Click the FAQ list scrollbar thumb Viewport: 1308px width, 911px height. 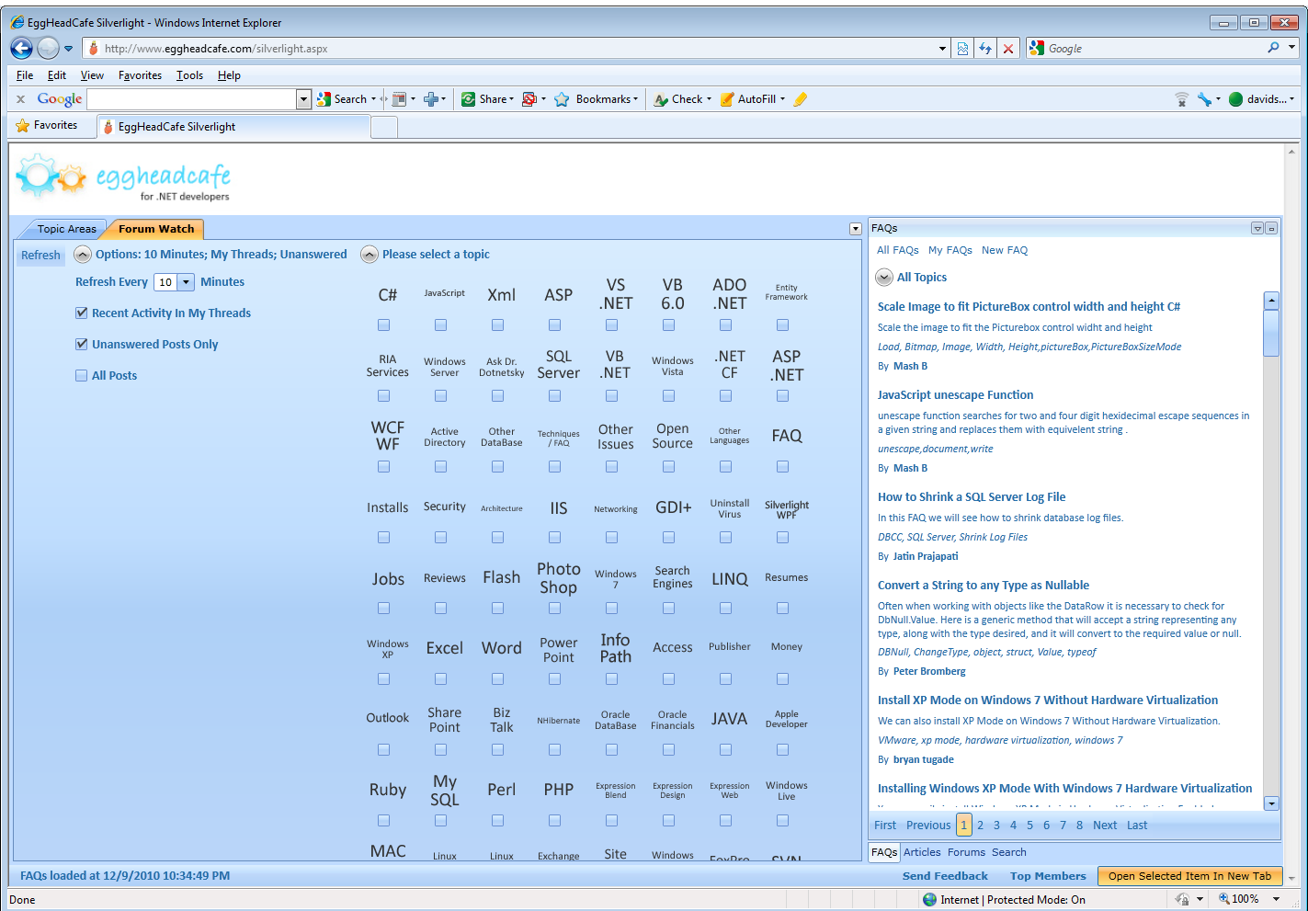click(x=1271, y=333)
